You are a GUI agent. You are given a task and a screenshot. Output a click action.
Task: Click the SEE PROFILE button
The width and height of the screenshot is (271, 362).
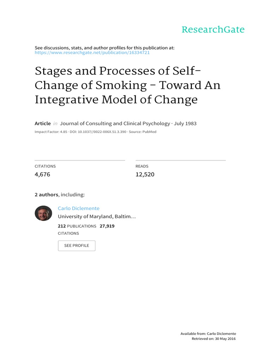pyautogui.click(x=77, y=246)
